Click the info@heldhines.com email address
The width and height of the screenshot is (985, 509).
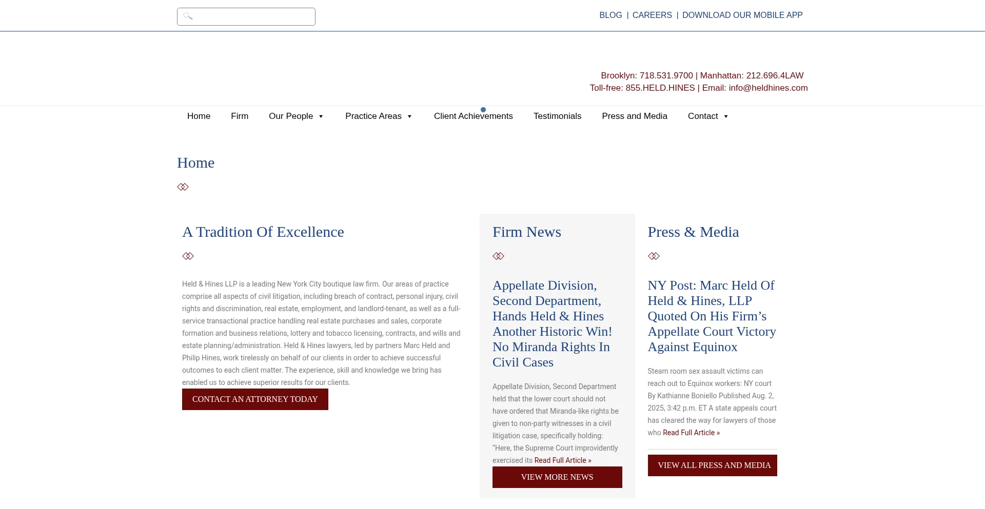[x=768, y=88]
